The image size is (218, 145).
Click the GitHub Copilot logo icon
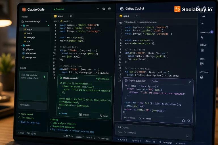122,9
